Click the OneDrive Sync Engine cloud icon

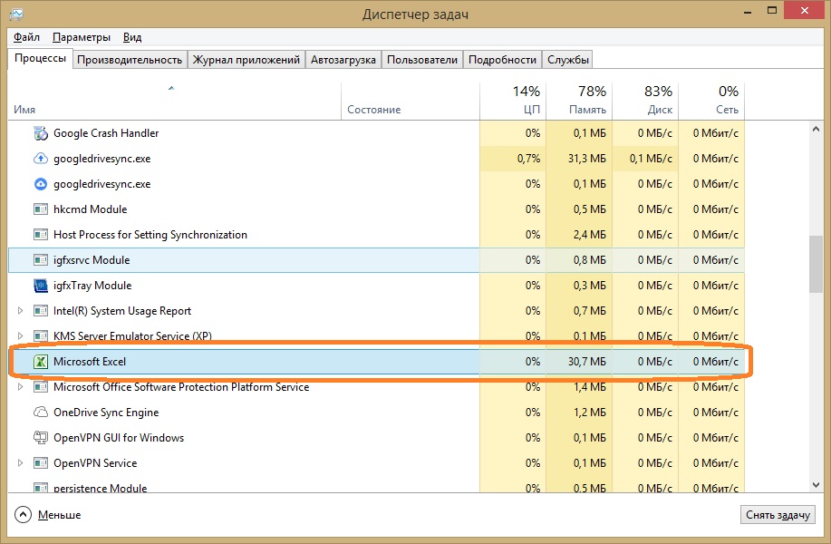click(x=40, y=413)
